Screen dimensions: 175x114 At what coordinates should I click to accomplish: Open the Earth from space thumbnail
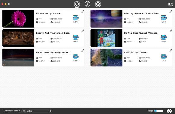tap(18, 57)
